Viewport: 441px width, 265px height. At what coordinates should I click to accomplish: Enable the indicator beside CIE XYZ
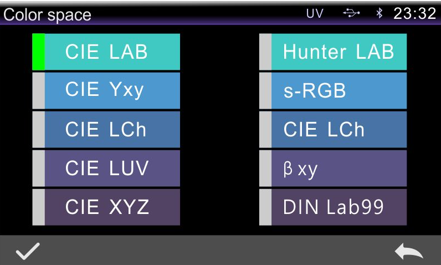coord(38,207)
